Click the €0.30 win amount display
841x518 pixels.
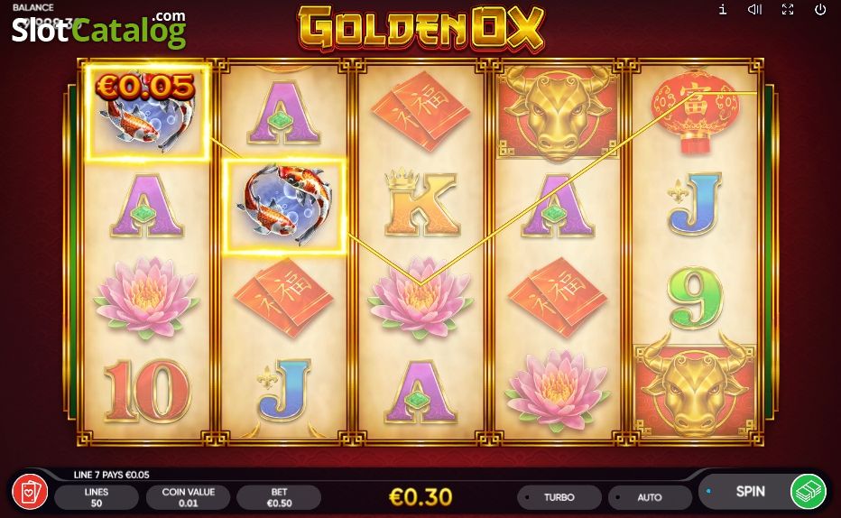pyautogui.click(x=420, y=497)
